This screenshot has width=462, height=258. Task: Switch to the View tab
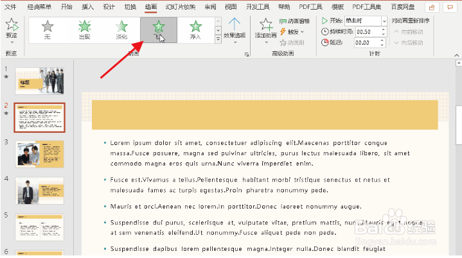tap(231, 7)
